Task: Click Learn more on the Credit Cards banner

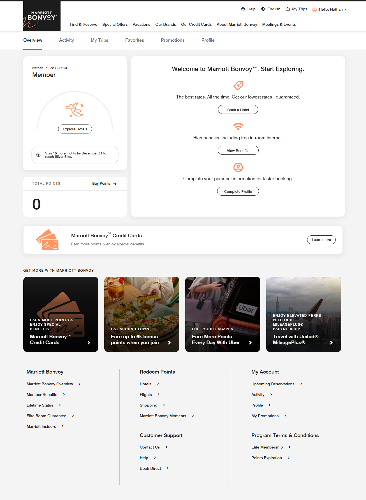Action: pyautogui.click(x=321, y=240)
